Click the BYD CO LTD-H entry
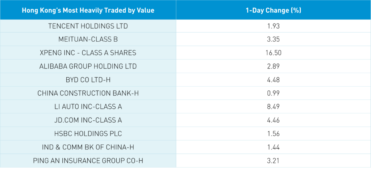 click(x=88, y=80)
